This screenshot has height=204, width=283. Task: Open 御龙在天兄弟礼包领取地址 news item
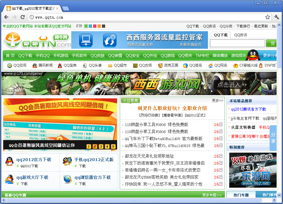tap(150, 156)
